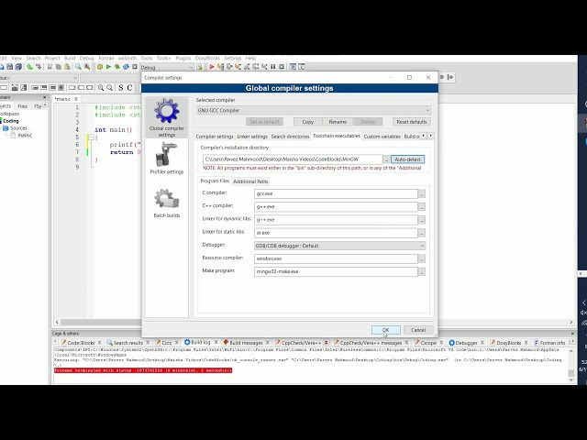
Task: Click the green Run arrow icon
Action: tap(108, 67)
